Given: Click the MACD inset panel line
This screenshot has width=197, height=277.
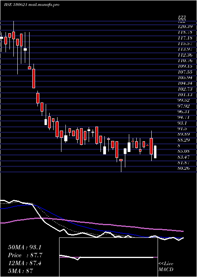Looking at the screenshot, I should click(x=106, y=257).
